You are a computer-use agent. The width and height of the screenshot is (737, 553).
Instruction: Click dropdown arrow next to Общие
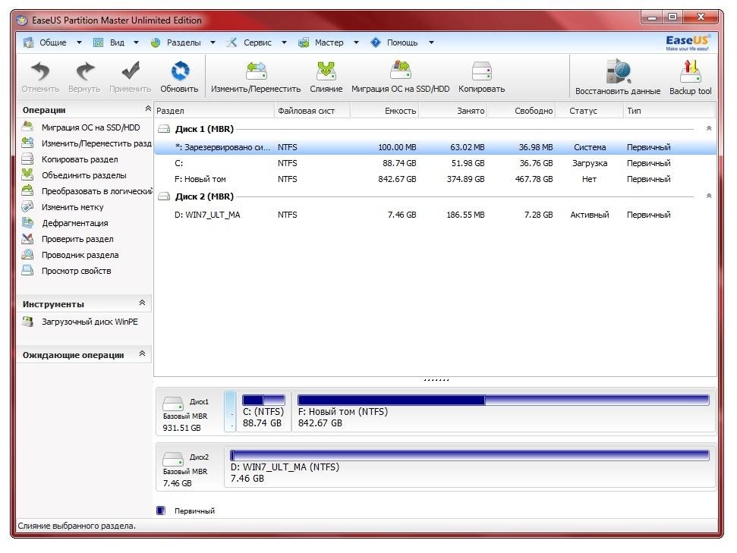[79, 42]
